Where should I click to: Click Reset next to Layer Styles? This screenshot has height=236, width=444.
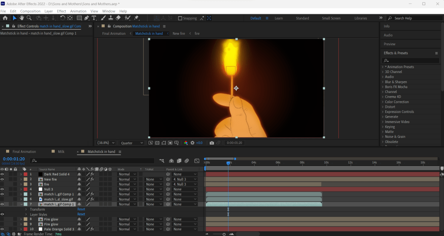81,214
